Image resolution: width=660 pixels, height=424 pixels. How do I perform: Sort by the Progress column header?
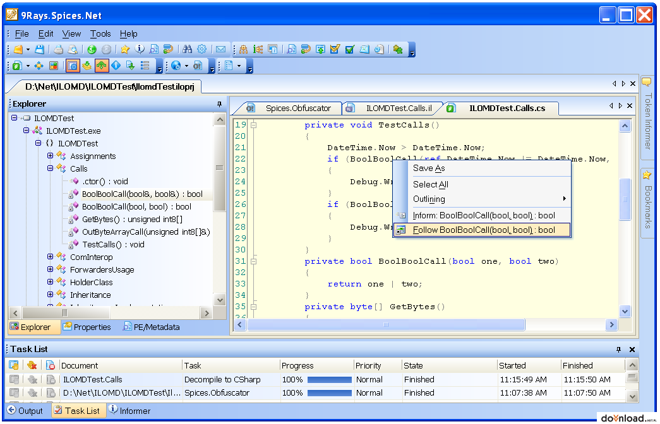pos(316,365)
